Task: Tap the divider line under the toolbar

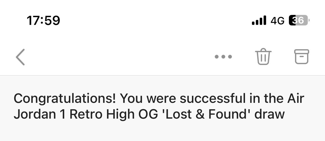Action: [162, 75]
